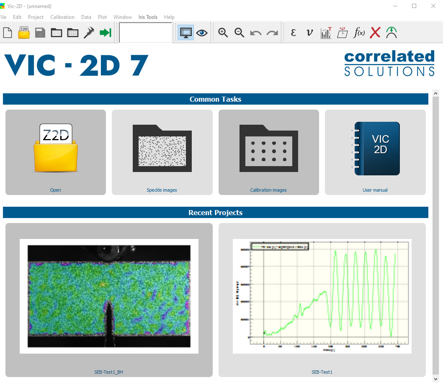The image size is (443, 385).
Task: Click the Open link under the Z2D folder
Action: pyautogui.click(x=55, y=190)
